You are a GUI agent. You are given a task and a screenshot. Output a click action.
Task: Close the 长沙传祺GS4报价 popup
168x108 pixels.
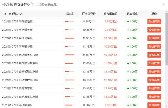click(x=164, y=4)
